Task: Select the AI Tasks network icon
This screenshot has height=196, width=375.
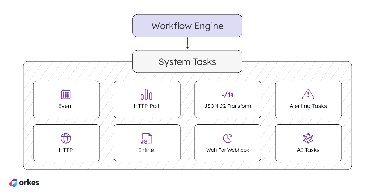Action: click(x=308, y=138)
